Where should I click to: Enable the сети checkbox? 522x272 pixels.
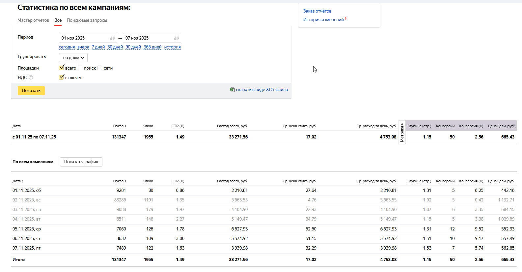point(100,68)
